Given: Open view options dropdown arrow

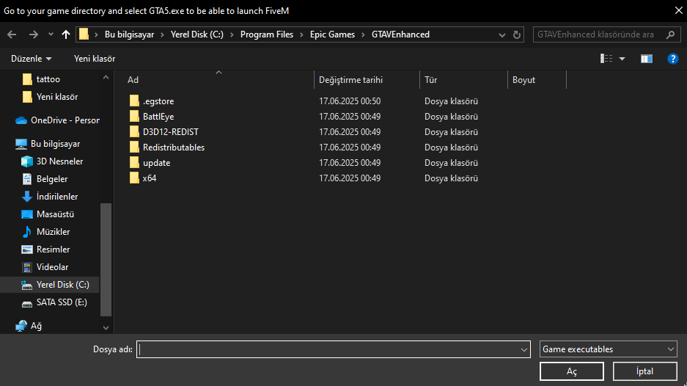Looking at the screenshot, I should 622,59.
